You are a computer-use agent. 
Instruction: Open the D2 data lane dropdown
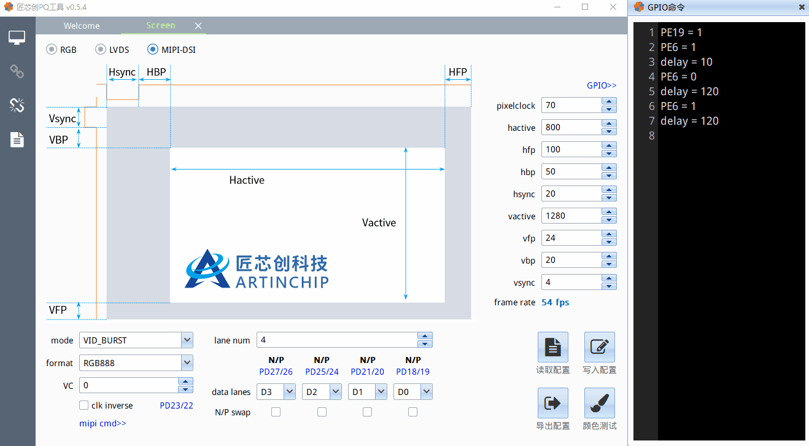click(335, 392)
